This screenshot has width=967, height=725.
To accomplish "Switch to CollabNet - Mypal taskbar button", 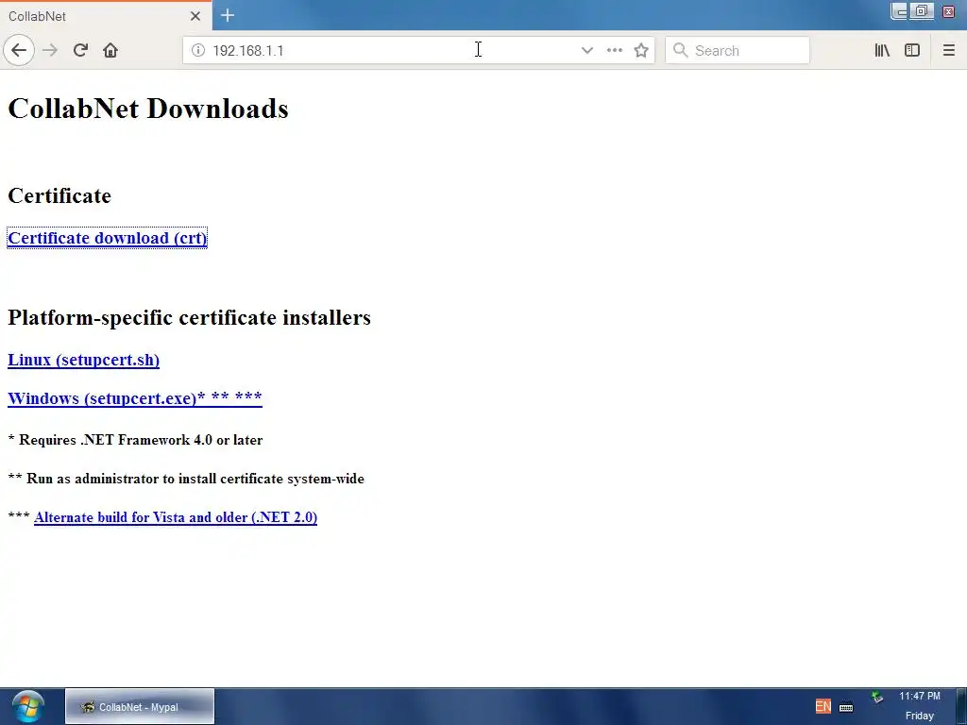I will click(140, 706).
